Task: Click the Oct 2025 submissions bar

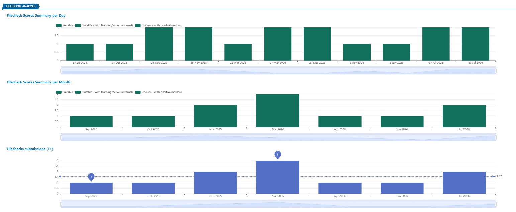Action: point(153,188)
